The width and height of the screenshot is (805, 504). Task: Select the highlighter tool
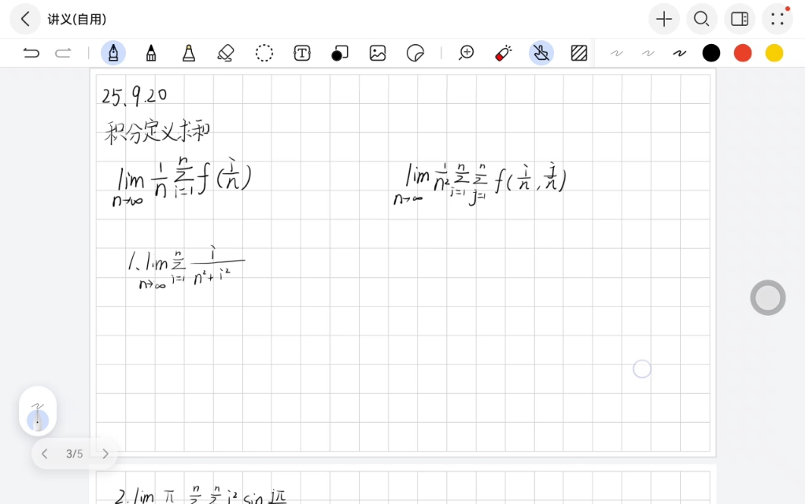pos(188,53)
